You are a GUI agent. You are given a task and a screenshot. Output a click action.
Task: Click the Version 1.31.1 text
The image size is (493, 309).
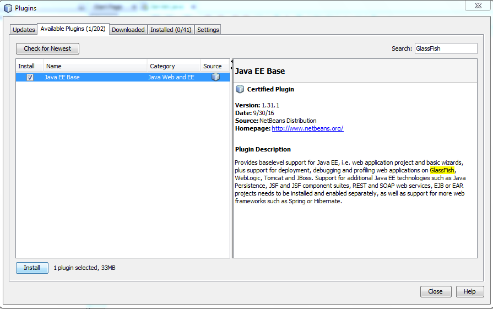tap(257, 105)
